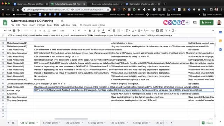Image resolution: width=224 pixels, height=126 pixels.
Task: Open the all sheets list icon
Action: point(13,123)
